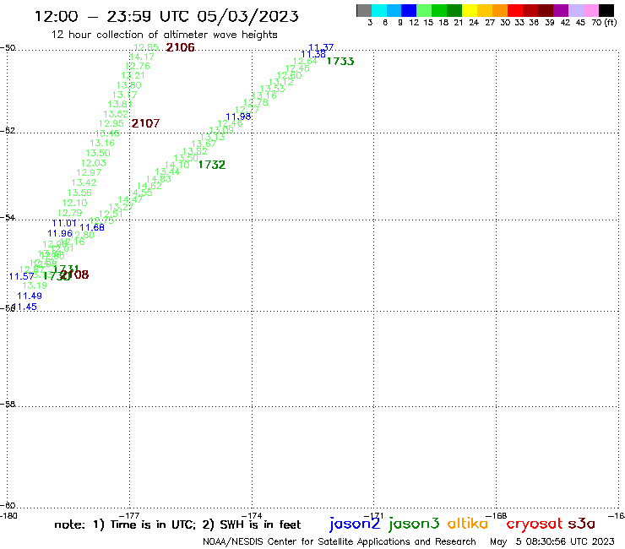Click the jason2 satellite label
This screenshot has width=625, height=549.
(x=355, y=524)
